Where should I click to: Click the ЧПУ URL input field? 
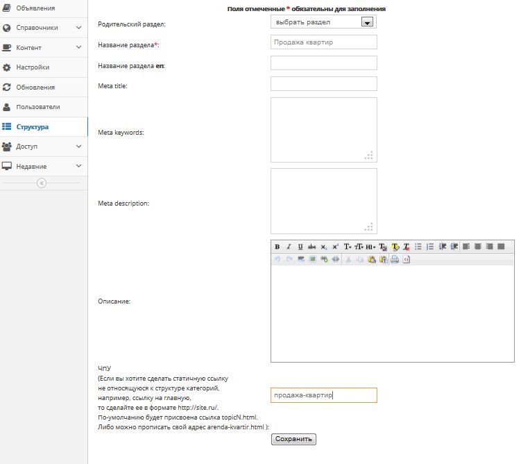pos(324,395)
